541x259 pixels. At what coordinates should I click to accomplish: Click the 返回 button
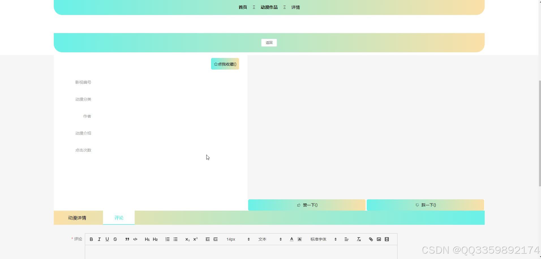(269, 43)
